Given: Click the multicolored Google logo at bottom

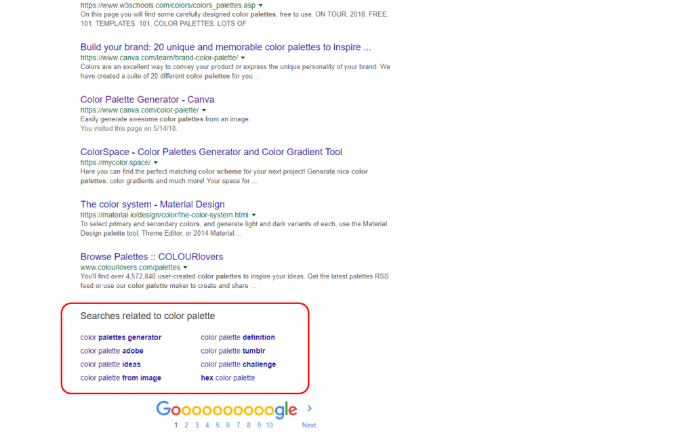Looking at the screenshot, I should [226, 409].
